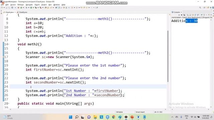Click the taskbar clock showing 8:49 AM
214x120 pixels.
206,117
